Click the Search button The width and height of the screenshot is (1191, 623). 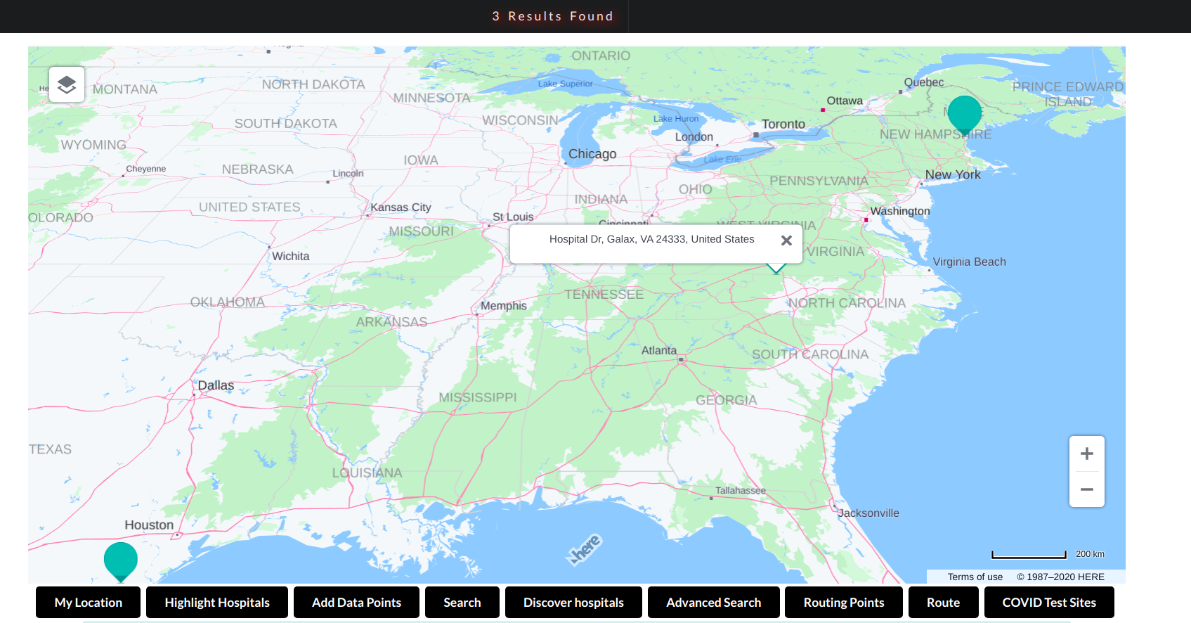click(462, 603)
